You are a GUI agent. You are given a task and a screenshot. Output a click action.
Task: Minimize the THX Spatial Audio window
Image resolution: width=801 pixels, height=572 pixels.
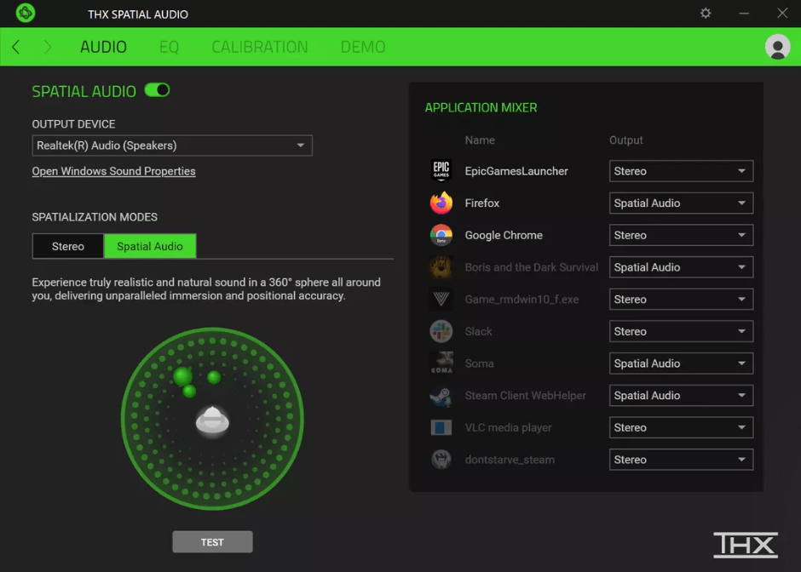coord(744,14)
